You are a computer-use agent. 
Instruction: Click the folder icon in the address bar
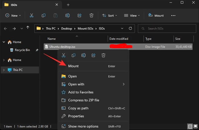[39, 28]
